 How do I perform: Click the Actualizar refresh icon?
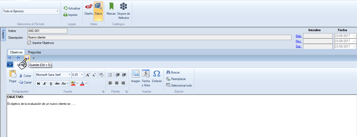point(65,8)
